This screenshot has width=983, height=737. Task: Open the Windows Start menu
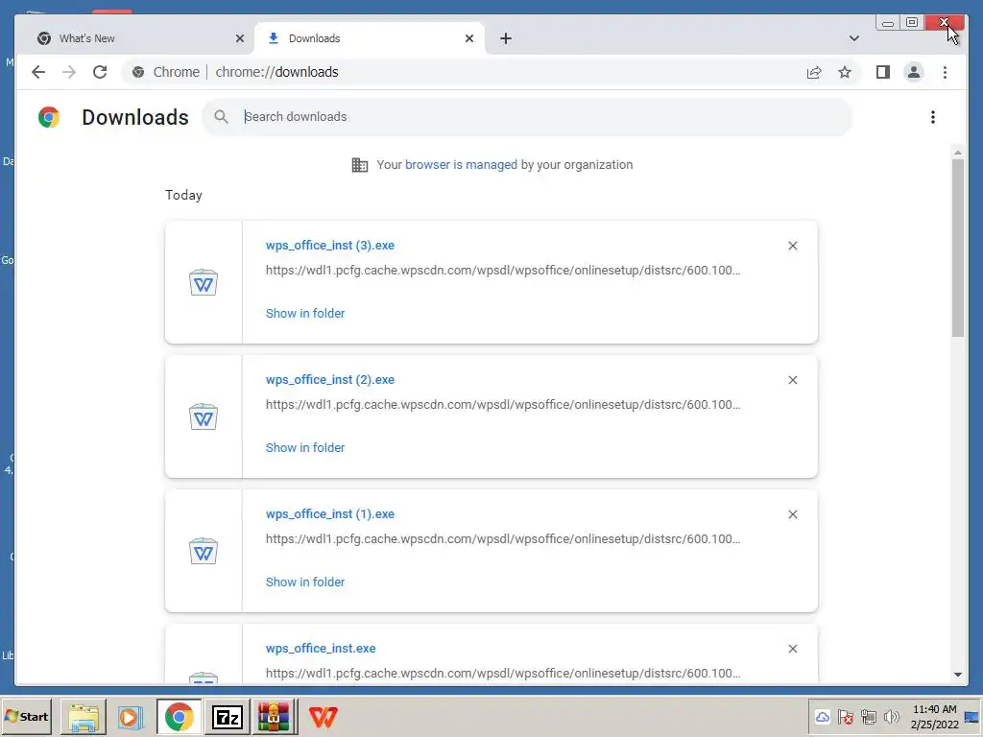[x=26, y=717]
